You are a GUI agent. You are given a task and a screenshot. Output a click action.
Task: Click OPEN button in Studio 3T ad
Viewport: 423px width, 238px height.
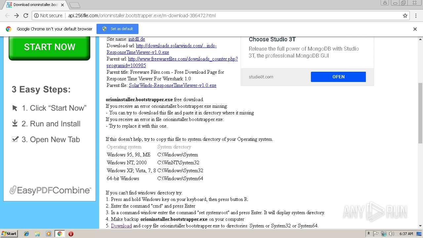(338, 77)
